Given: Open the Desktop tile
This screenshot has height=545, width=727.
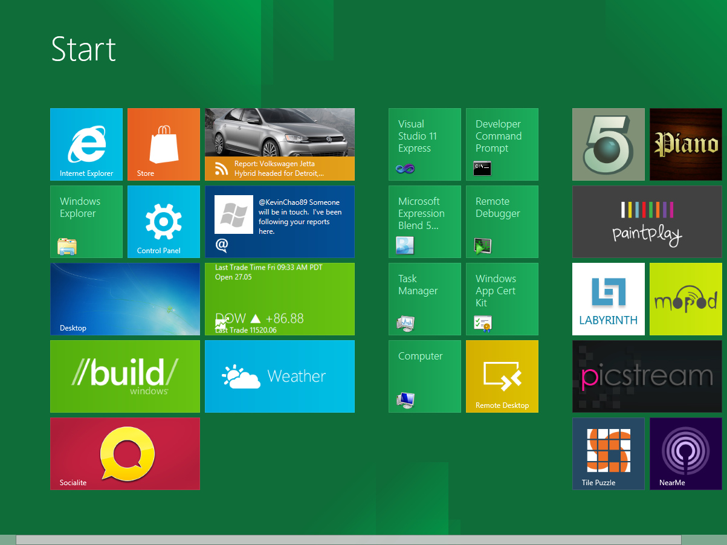Looking at the screenshot, I should [x=125, y=299].
